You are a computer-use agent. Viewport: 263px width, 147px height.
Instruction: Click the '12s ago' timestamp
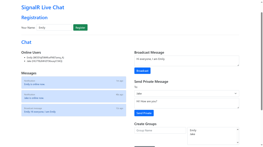coord(120,108)
